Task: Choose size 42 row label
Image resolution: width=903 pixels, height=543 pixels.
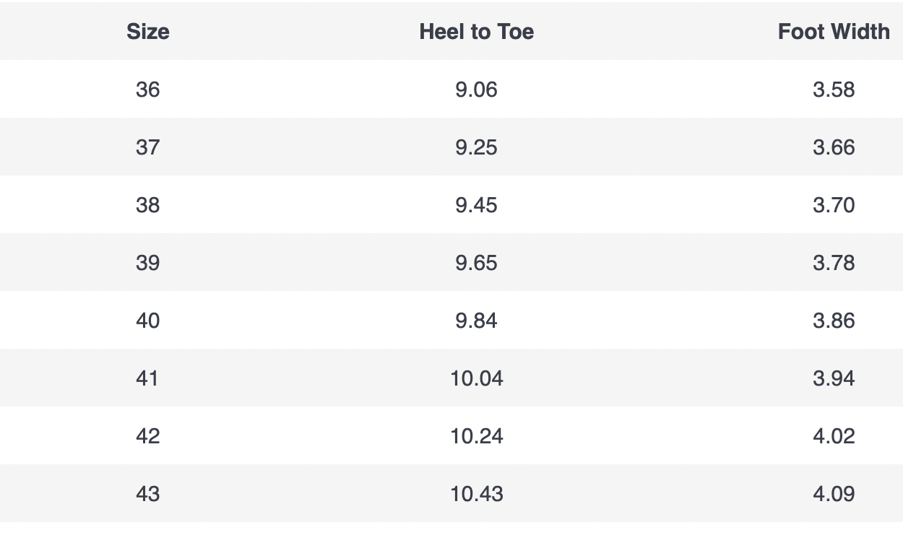Action: click(x=148, y=436)
